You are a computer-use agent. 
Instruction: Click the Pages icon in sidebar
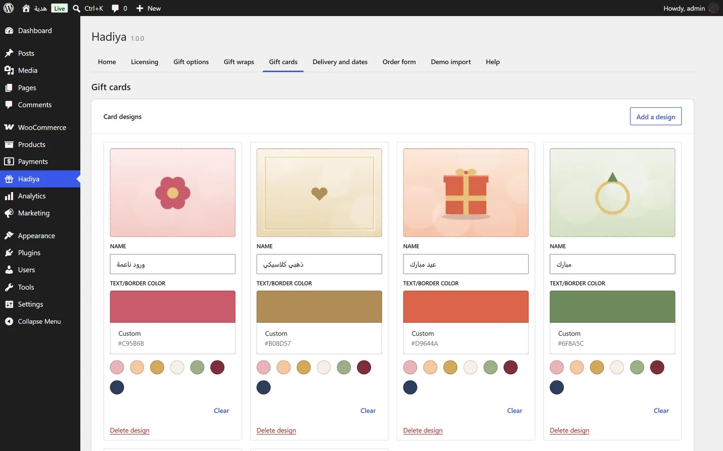click(9, 87)
